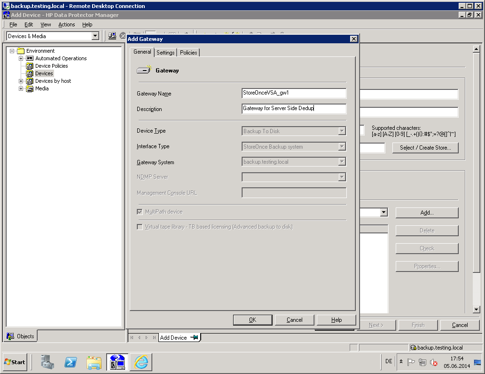
Task: Click the Devices node icon in tree
Action: [x=30, y=73]
